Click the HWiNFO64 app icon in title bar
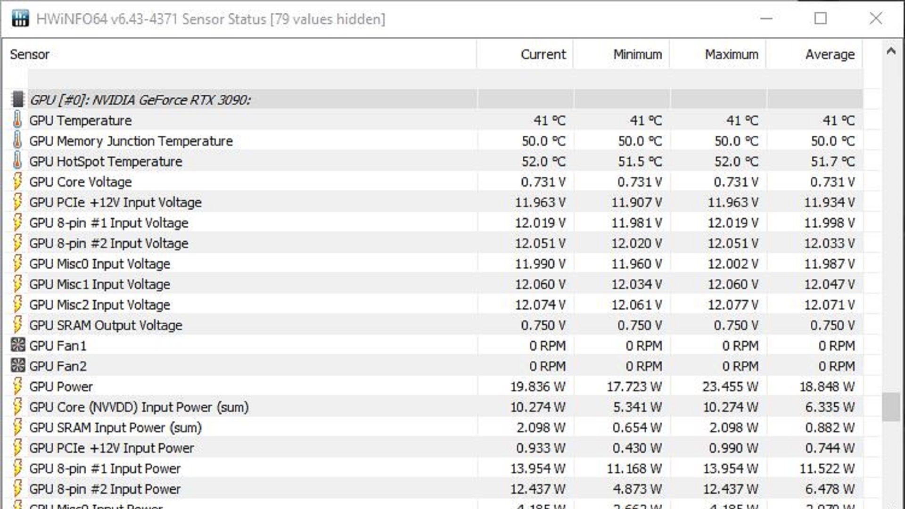The image size is (905, 509). (20, 19)
